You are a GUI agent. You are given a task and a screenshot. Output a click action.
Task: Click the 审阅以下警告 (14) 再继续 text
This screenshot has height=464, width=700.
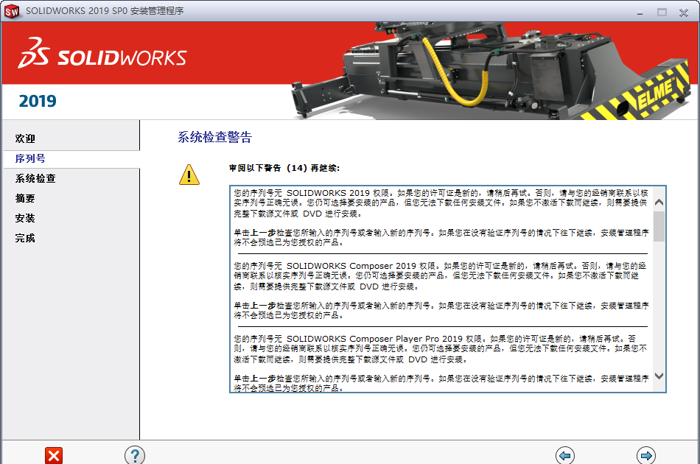[284, 168]
